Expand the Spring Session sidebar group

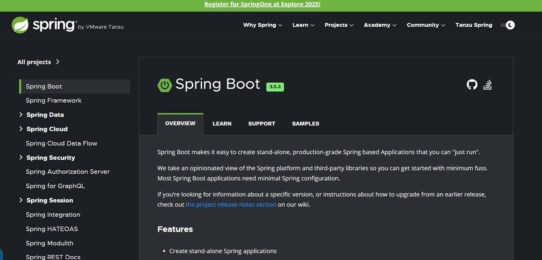(x=21, y=200)
